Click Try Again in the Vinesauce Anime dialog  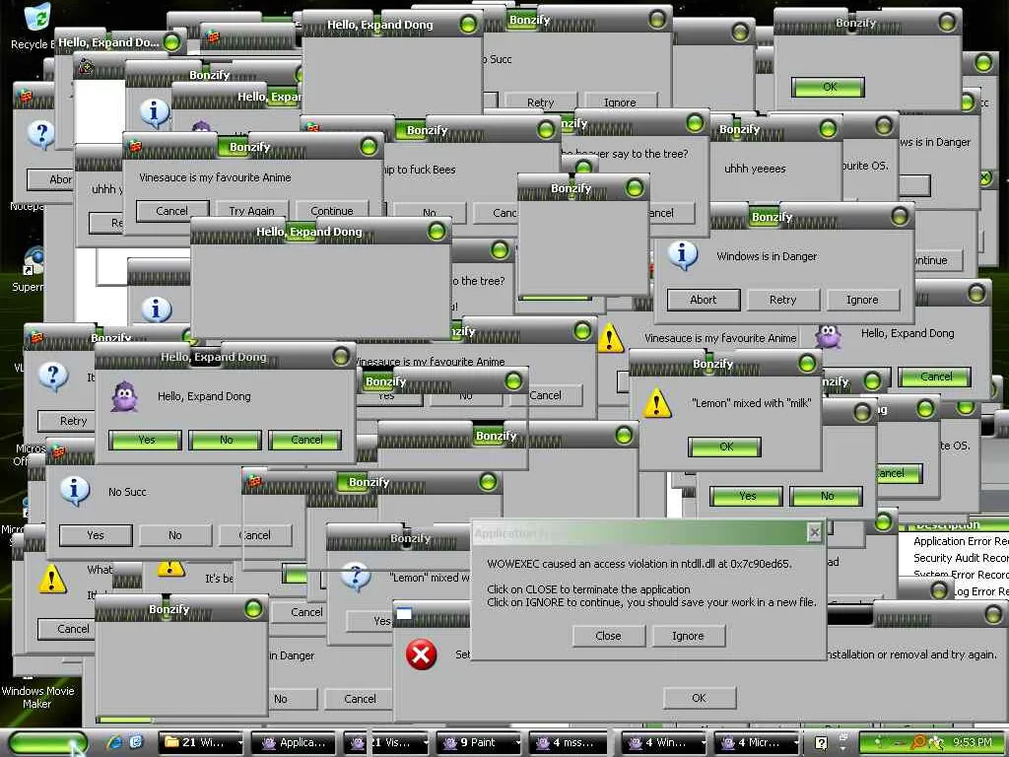pos(251,211)
